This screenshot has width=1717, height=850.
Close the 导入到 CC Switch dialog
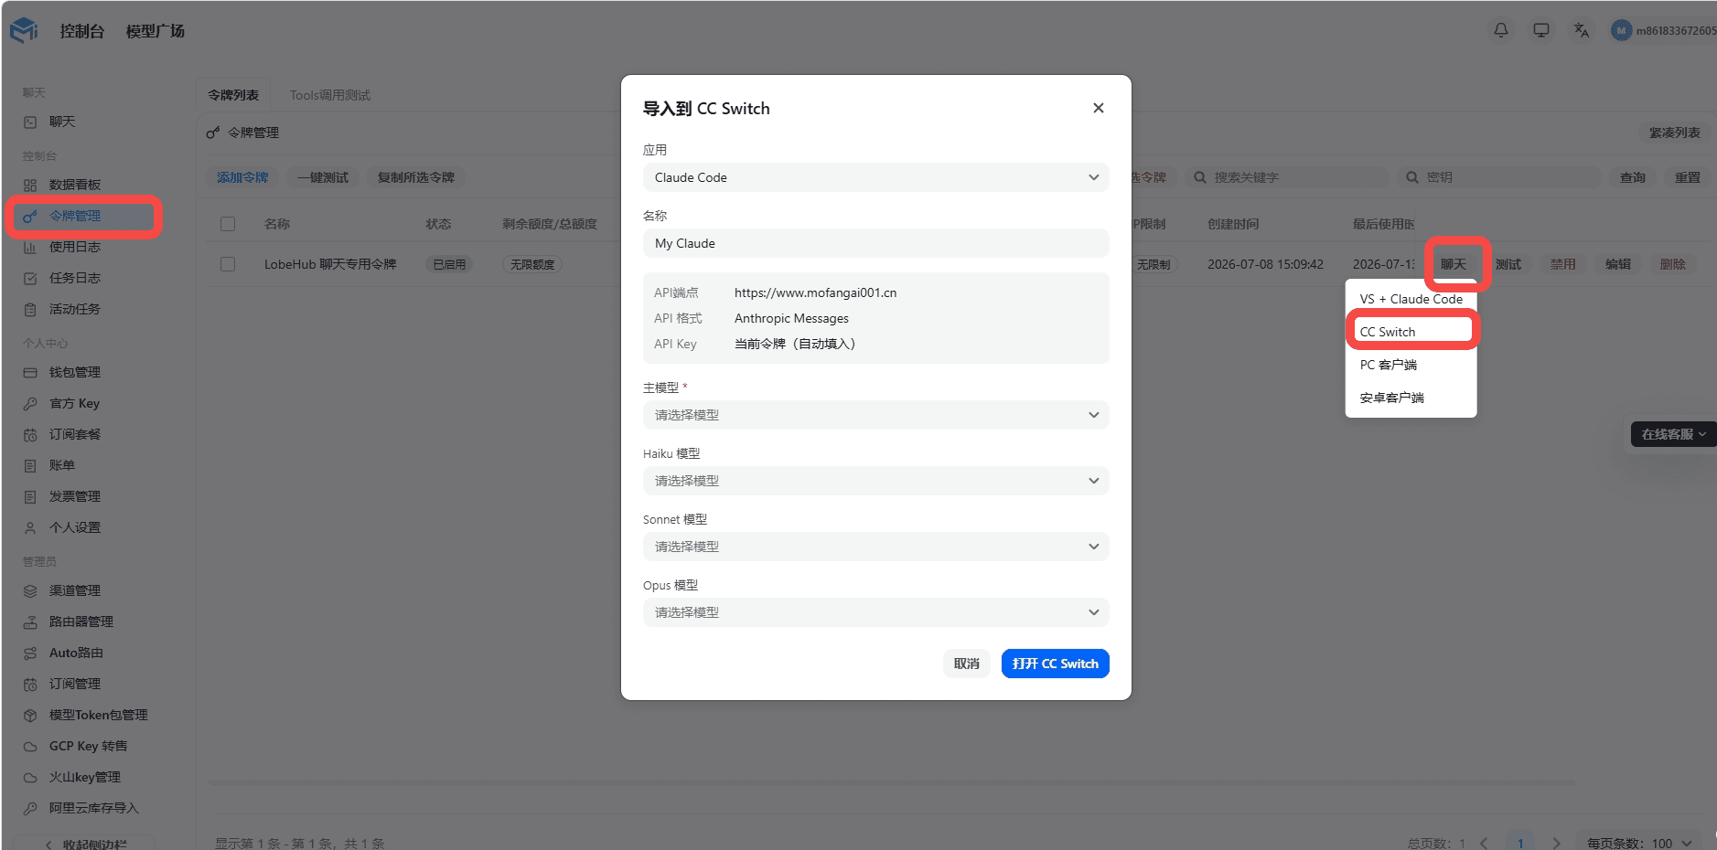(1098, 108)
